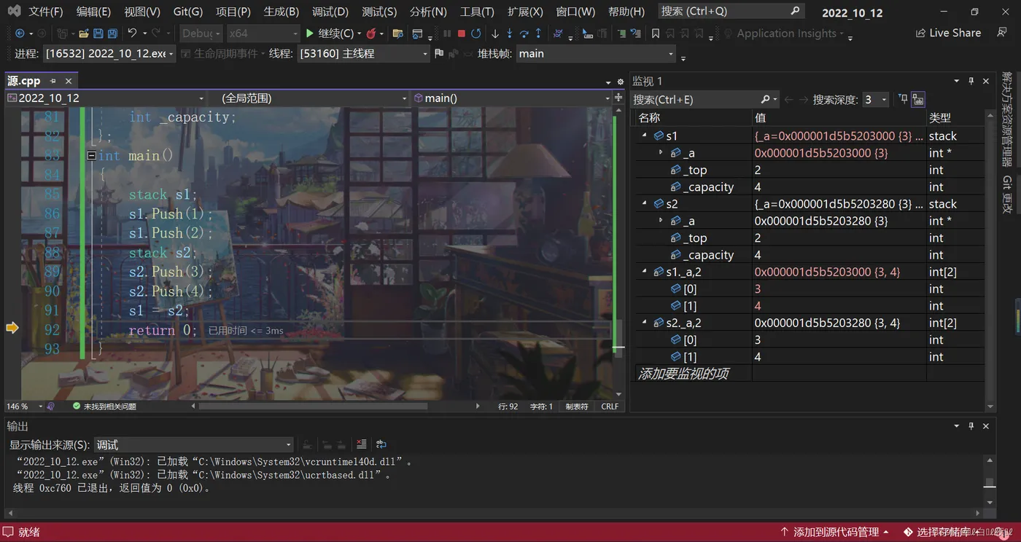Screen dimensions: 1021x542
Task: Open the Git 更改 side tab
Action: [x=1007, y=195]
